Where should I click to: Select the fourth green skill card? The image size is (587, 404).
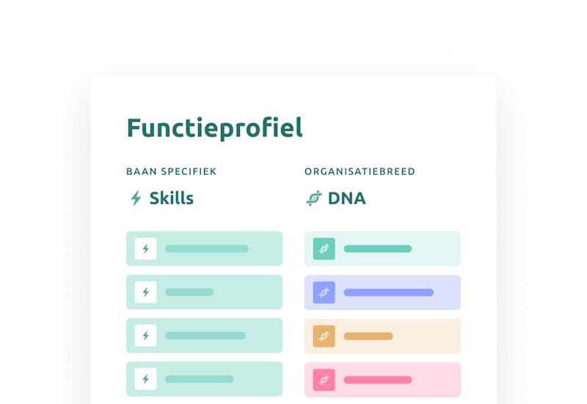click(x=205, y=379)
